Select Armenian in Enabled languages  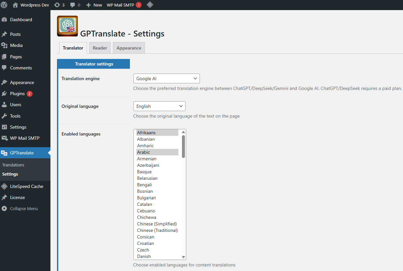pyautogui.click(x=157, y=159)
